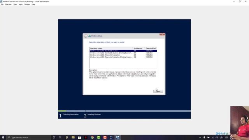Open the volume icon in system tray
Viewport: 249px width, 140px height.
217,137
